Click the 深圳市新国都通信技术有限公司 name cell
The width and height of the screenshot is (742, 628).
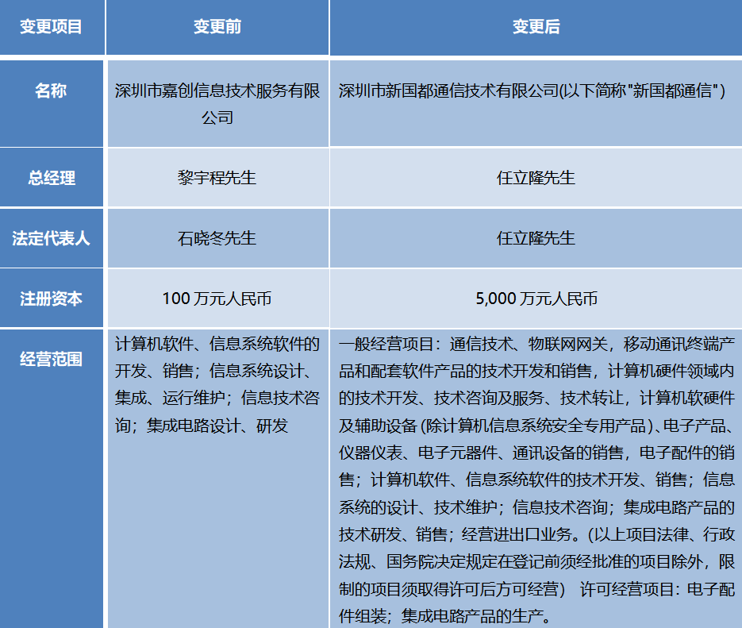tap(536, 103)
